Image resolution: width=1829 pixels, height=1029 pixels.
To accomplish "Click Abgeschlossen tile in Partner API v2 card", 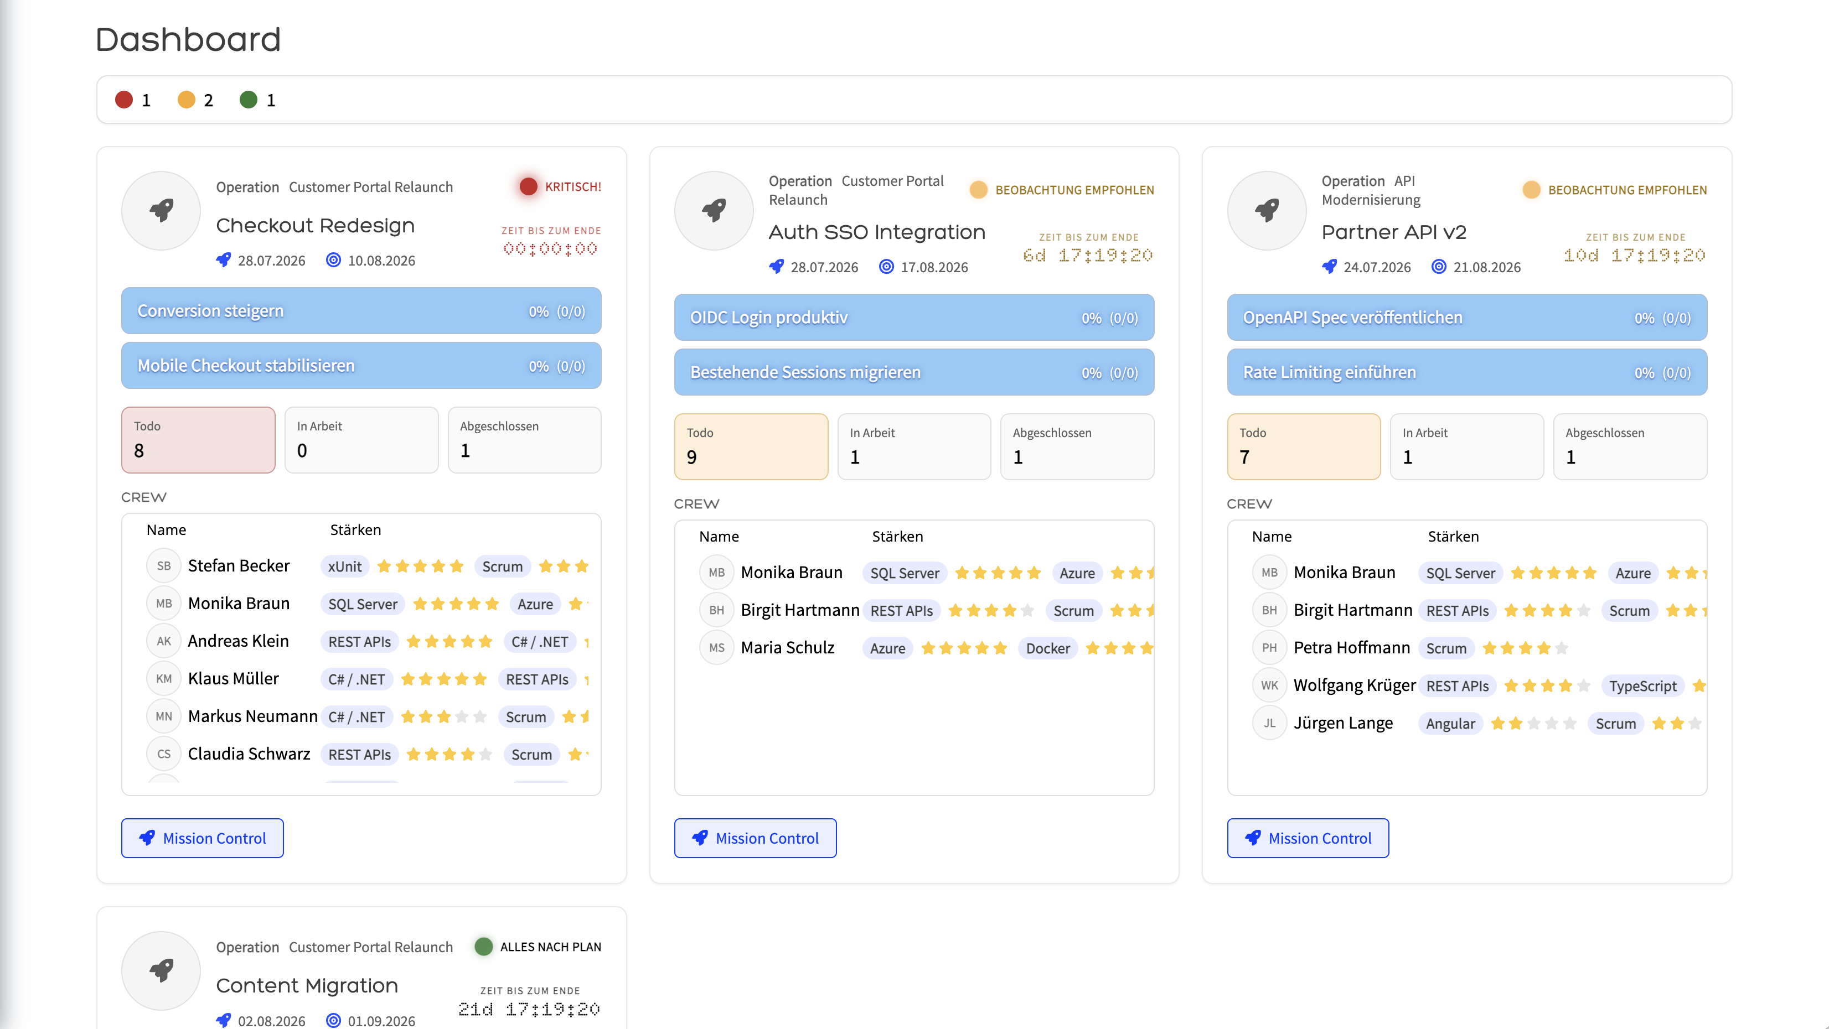I will (x=1630, y=446).
